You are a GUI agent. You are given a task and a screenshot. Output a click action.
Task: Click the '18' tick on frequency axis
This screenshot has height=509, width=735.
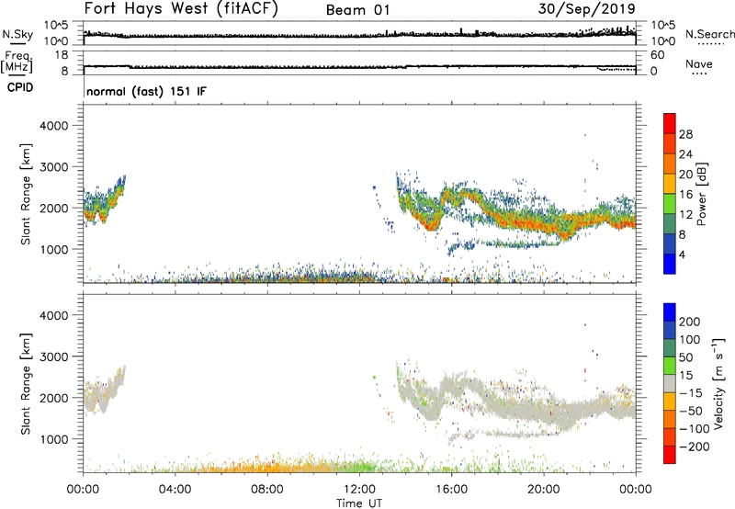point(62,55)
